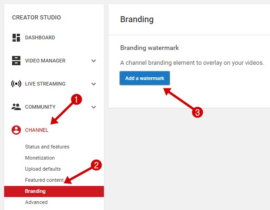Go to Monetization settings
270x210 pixels.
point(40,158)
